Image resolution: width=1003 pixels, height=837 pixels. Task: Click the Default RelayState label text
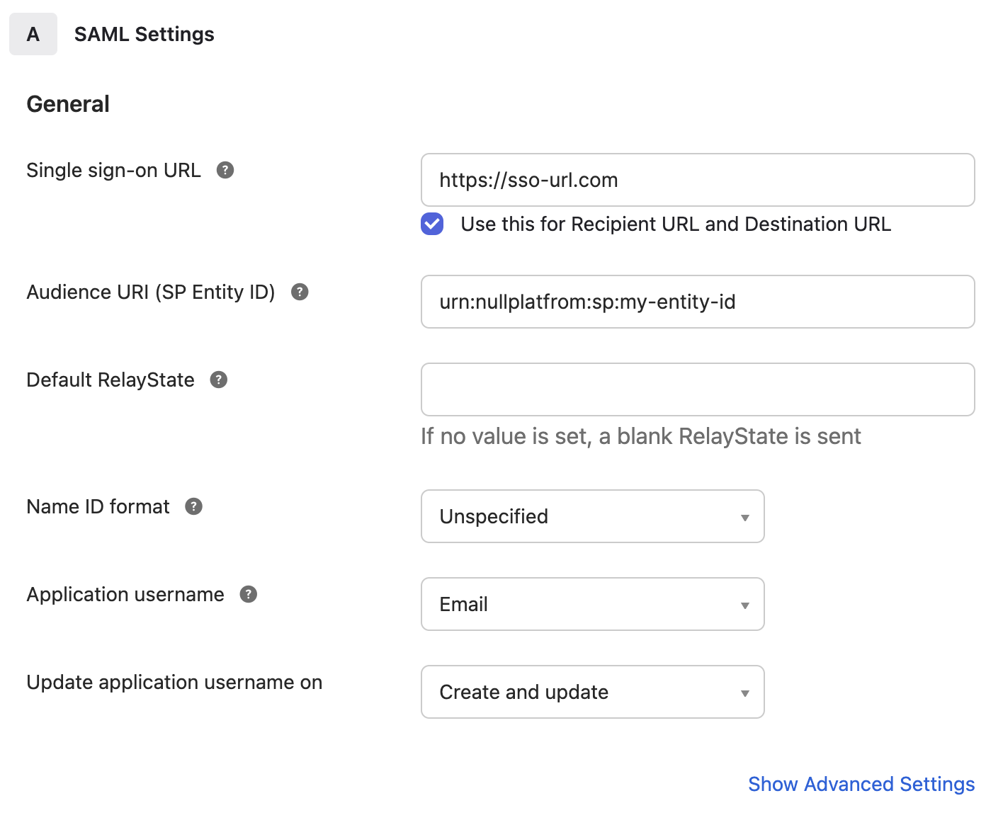click(x=110, y=380)
